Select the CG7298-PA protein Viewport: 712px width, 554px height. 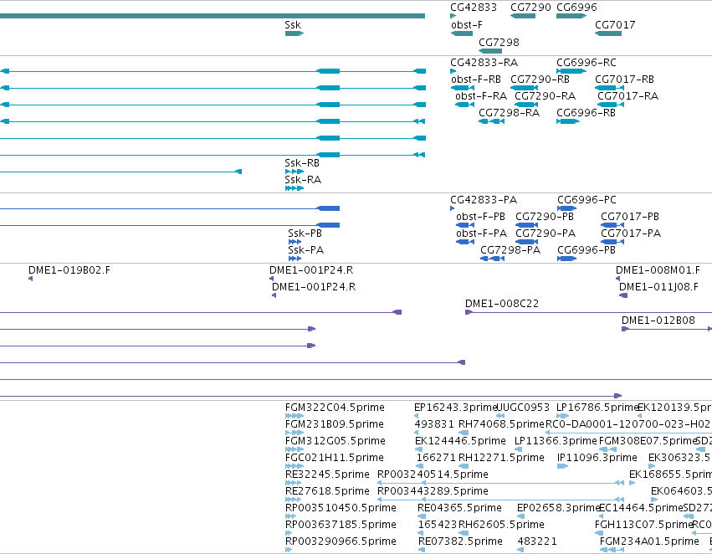(x=492, y=259)
